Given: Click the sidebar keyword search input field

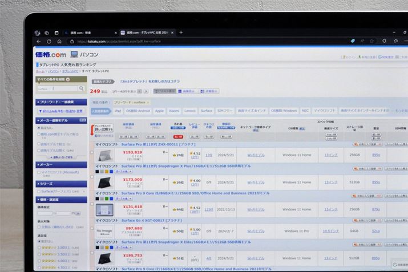Looking at the screenshot, I should coord(58,89).
